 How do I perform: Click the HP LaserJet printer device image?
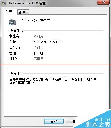[x=13, y=22]
